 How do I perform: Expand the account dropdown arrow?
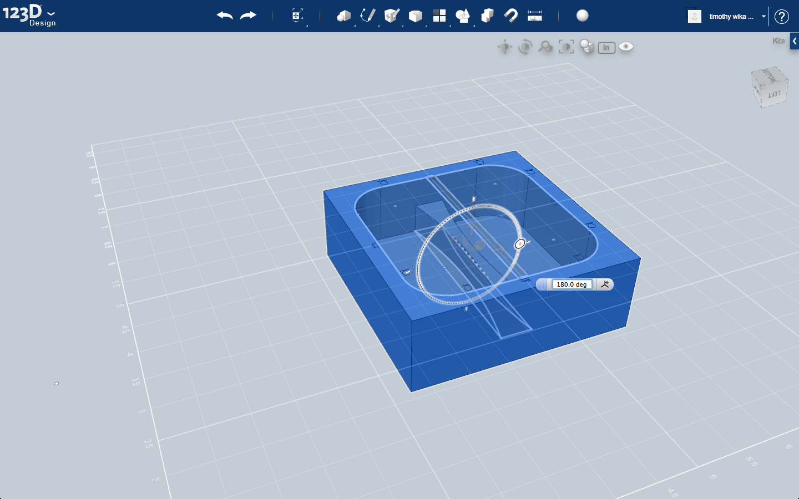[x=763, y=17]
